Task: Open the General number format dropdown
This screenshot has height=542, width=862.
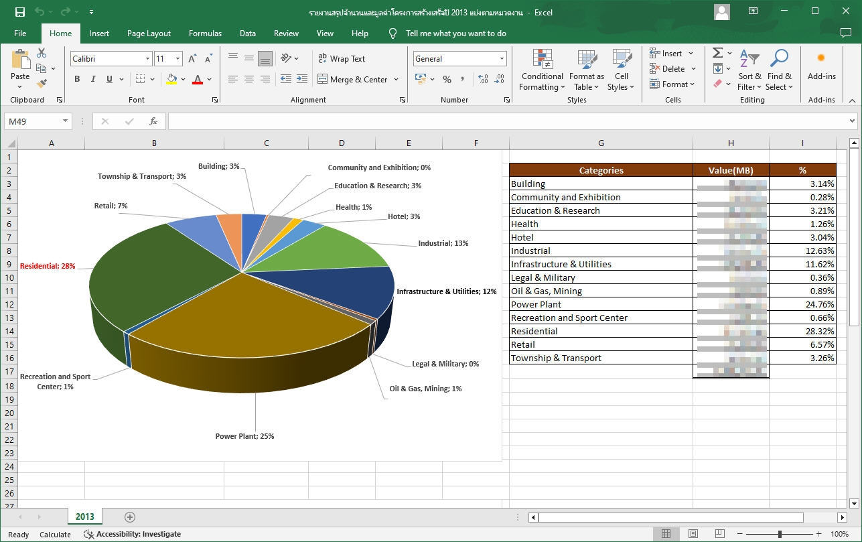Action: [502, 59]
